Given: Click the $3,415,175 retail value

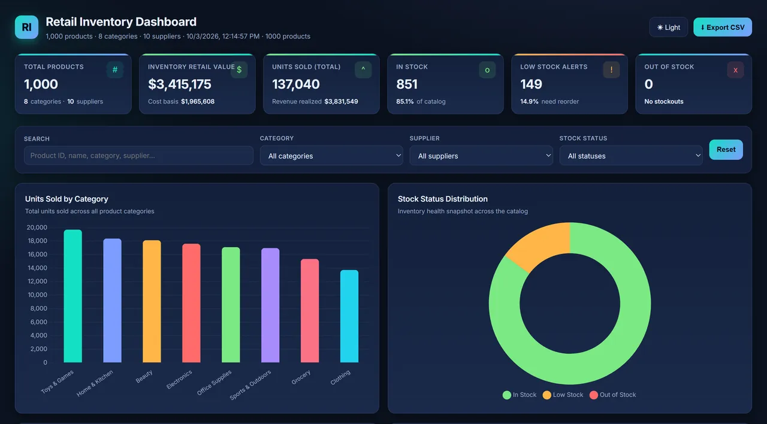Looking at the screenshot, I should [180, 84].
